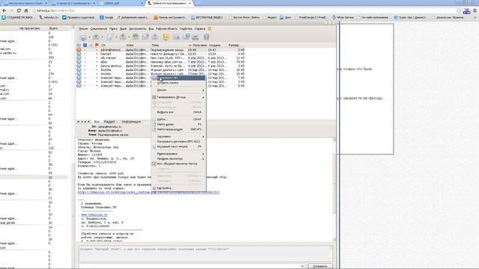
Task: Open the Chrome menu icon
Action: (475, 10)
